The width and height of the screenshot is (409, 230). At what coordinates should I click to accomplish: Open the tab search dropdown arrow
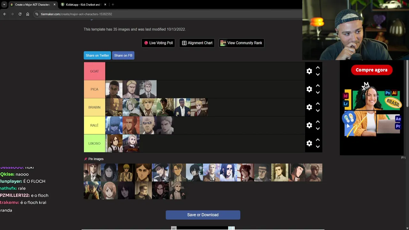4,4
